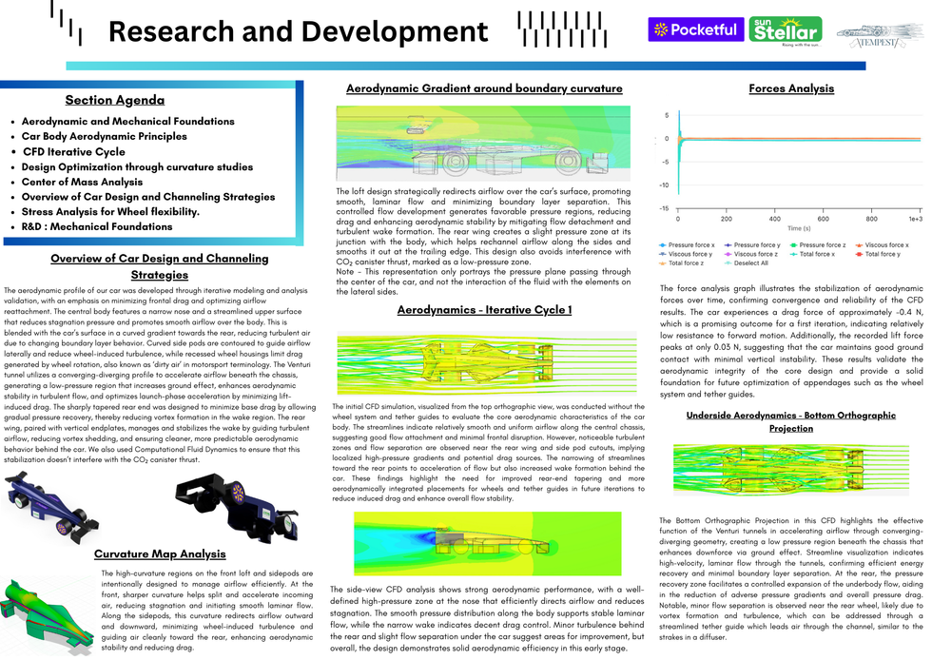
Task: Toggle 'Total force z' legend series
Action: [681, 262]
